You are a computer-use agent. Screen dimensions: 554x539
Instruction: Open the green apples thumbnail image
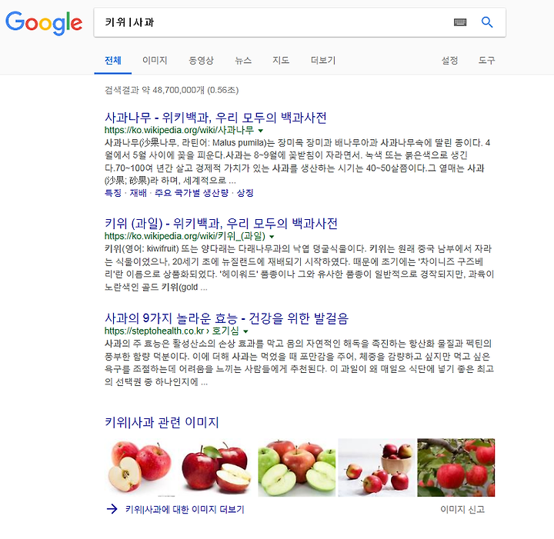pyautogui.click(x=297, y=467)
